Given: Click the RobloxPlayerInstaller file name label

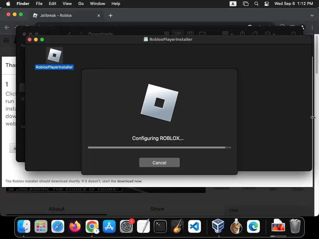Looking at the screenshot, I should click(x=54, y=67).
